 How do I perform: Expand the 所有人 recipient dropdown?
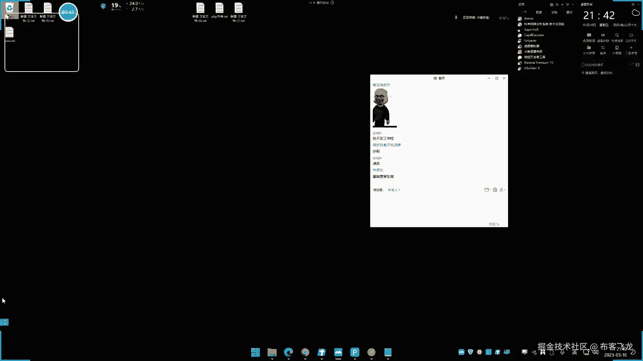pos(394,190)
